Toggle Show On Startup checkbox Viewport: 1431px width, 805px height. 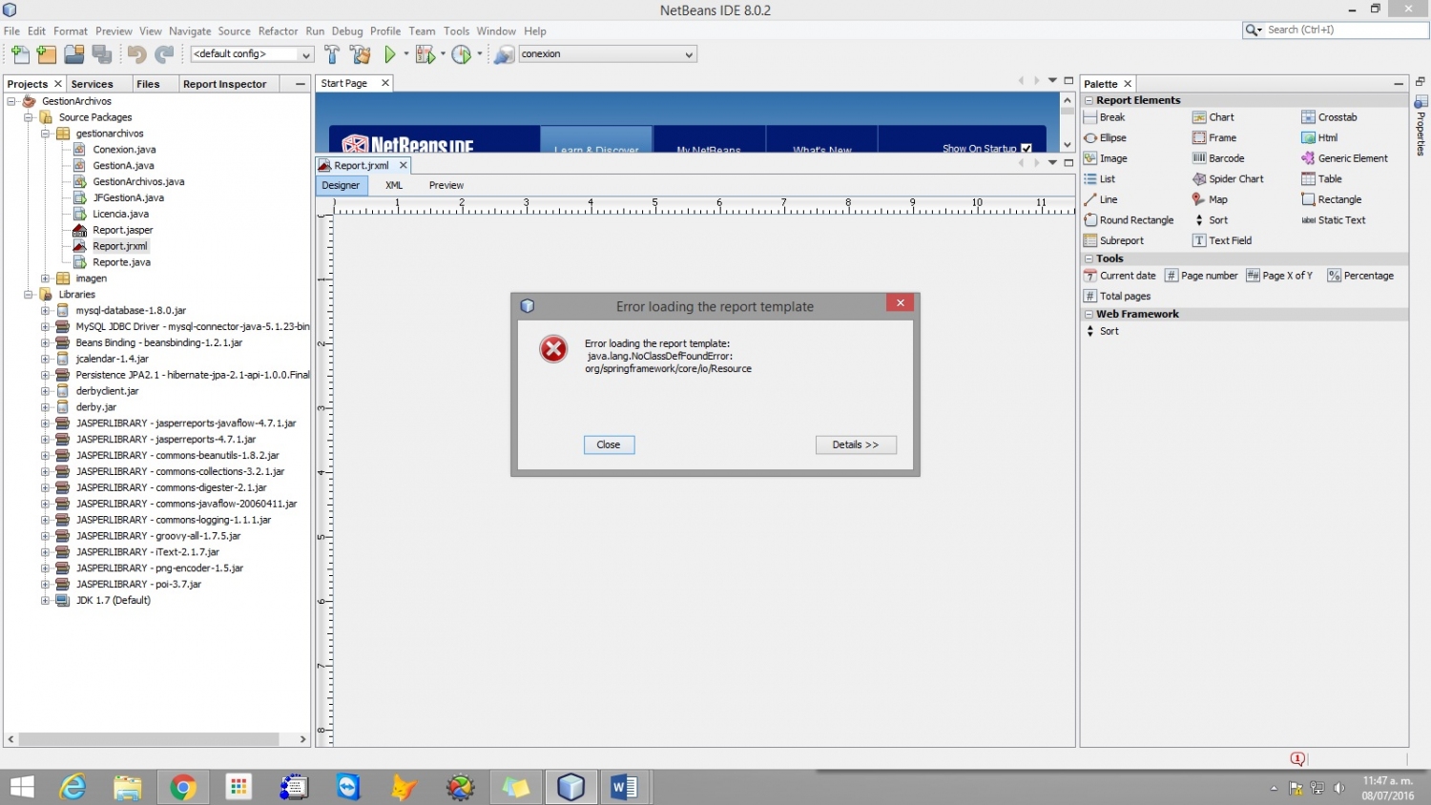[1027, 148]
